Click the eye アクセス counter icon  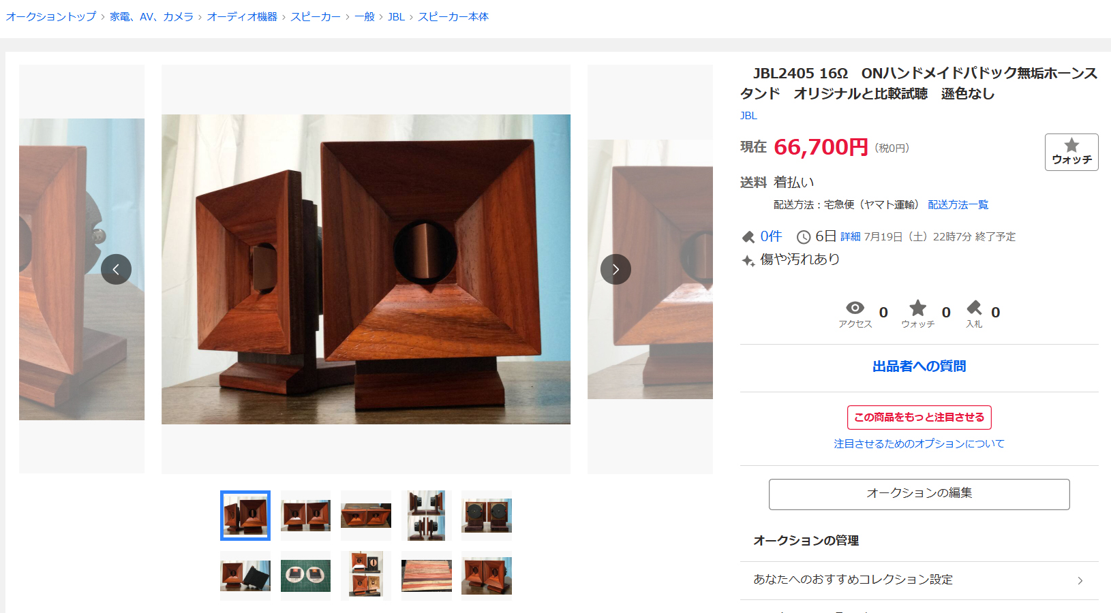pos(855,308)
